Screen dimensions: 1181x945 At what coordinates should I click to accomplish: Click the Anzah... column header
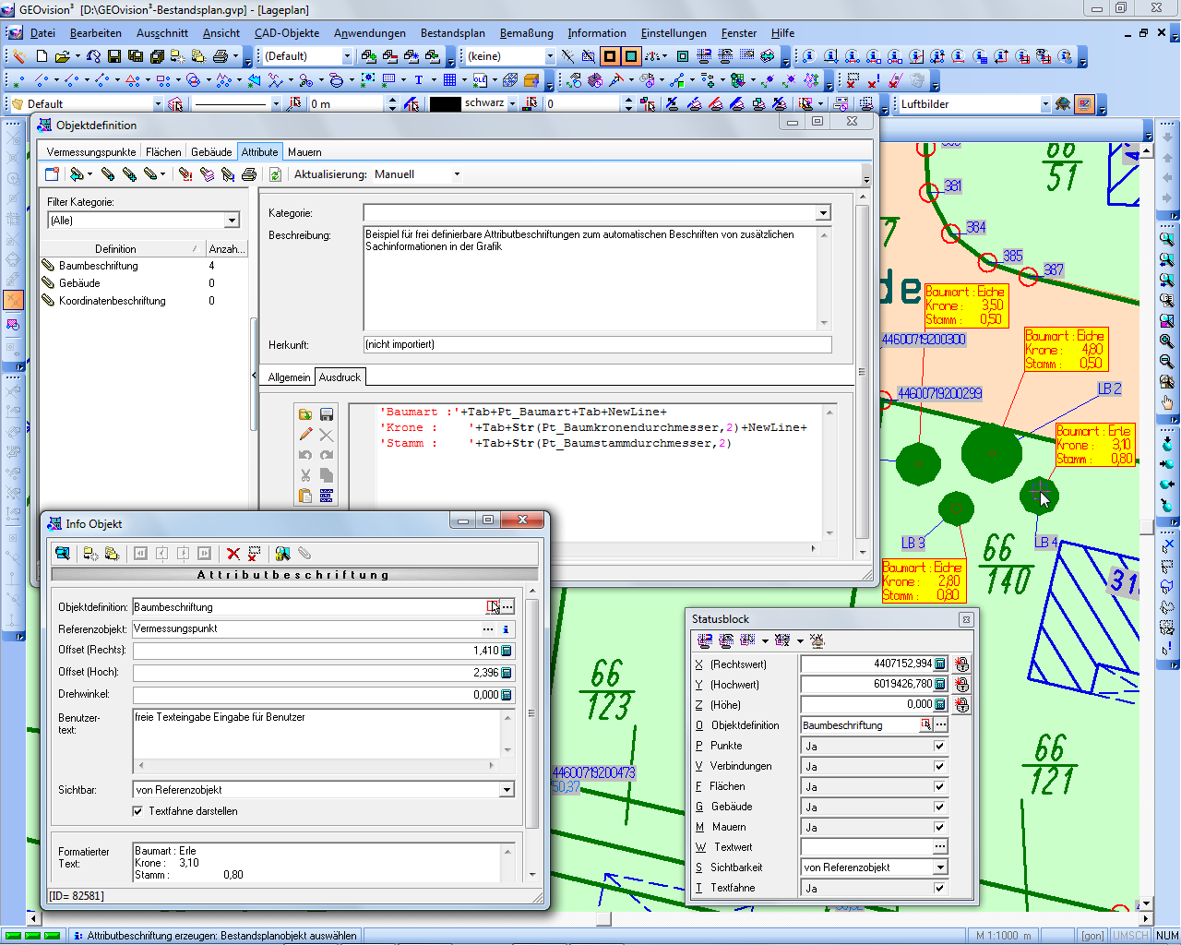(226, 249)
